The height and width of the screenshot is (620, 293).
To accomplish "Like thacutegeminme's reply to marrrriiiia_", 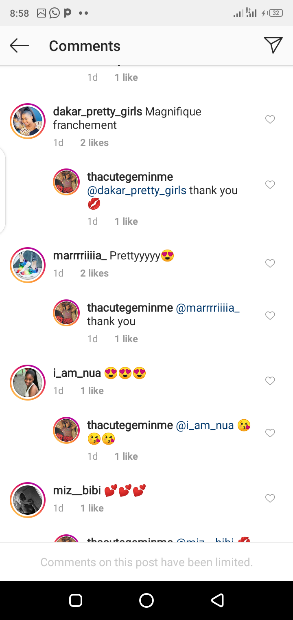I will tap(270, 316).
